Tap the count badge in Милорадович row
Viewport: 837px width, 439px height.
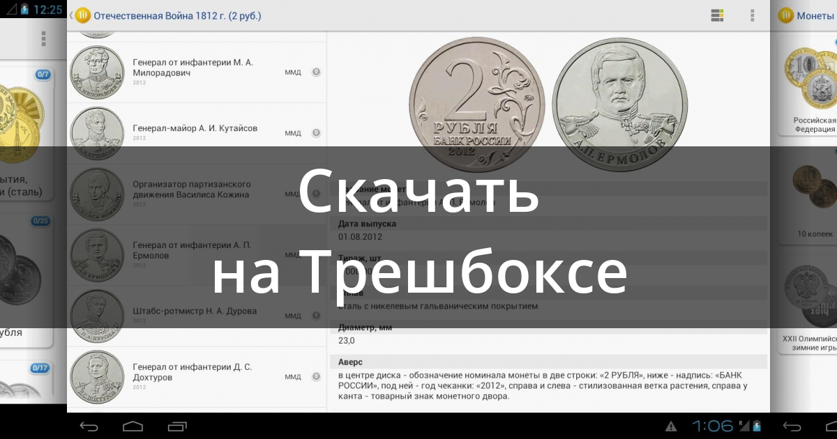316,72
